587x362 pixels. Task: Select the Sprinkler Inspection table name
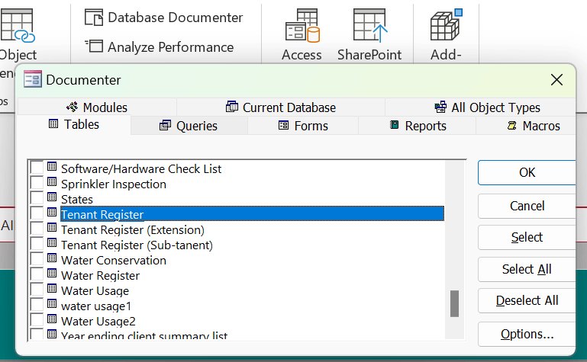[114, 184]
